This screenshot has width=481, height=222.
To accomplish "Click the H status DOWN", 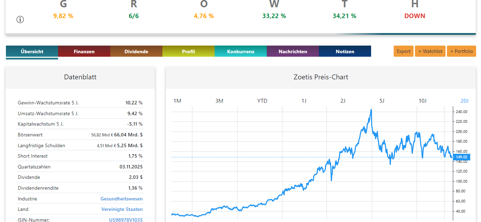I will (415, 16).
